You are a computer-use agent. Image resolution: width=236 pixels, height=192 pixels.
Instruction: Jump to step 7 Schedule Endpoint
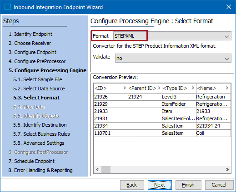[x=31, y=161]
